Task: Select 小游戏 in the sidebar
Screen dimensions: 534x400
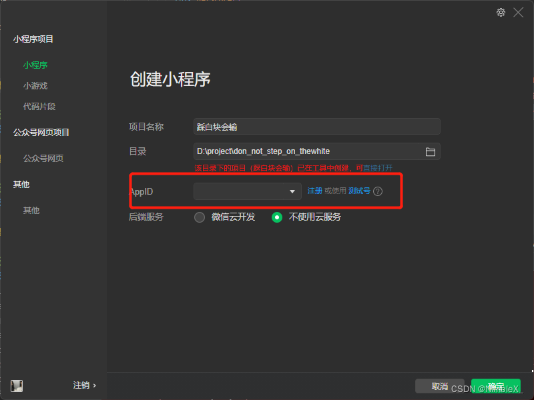Action: click(x=35, y=86)
